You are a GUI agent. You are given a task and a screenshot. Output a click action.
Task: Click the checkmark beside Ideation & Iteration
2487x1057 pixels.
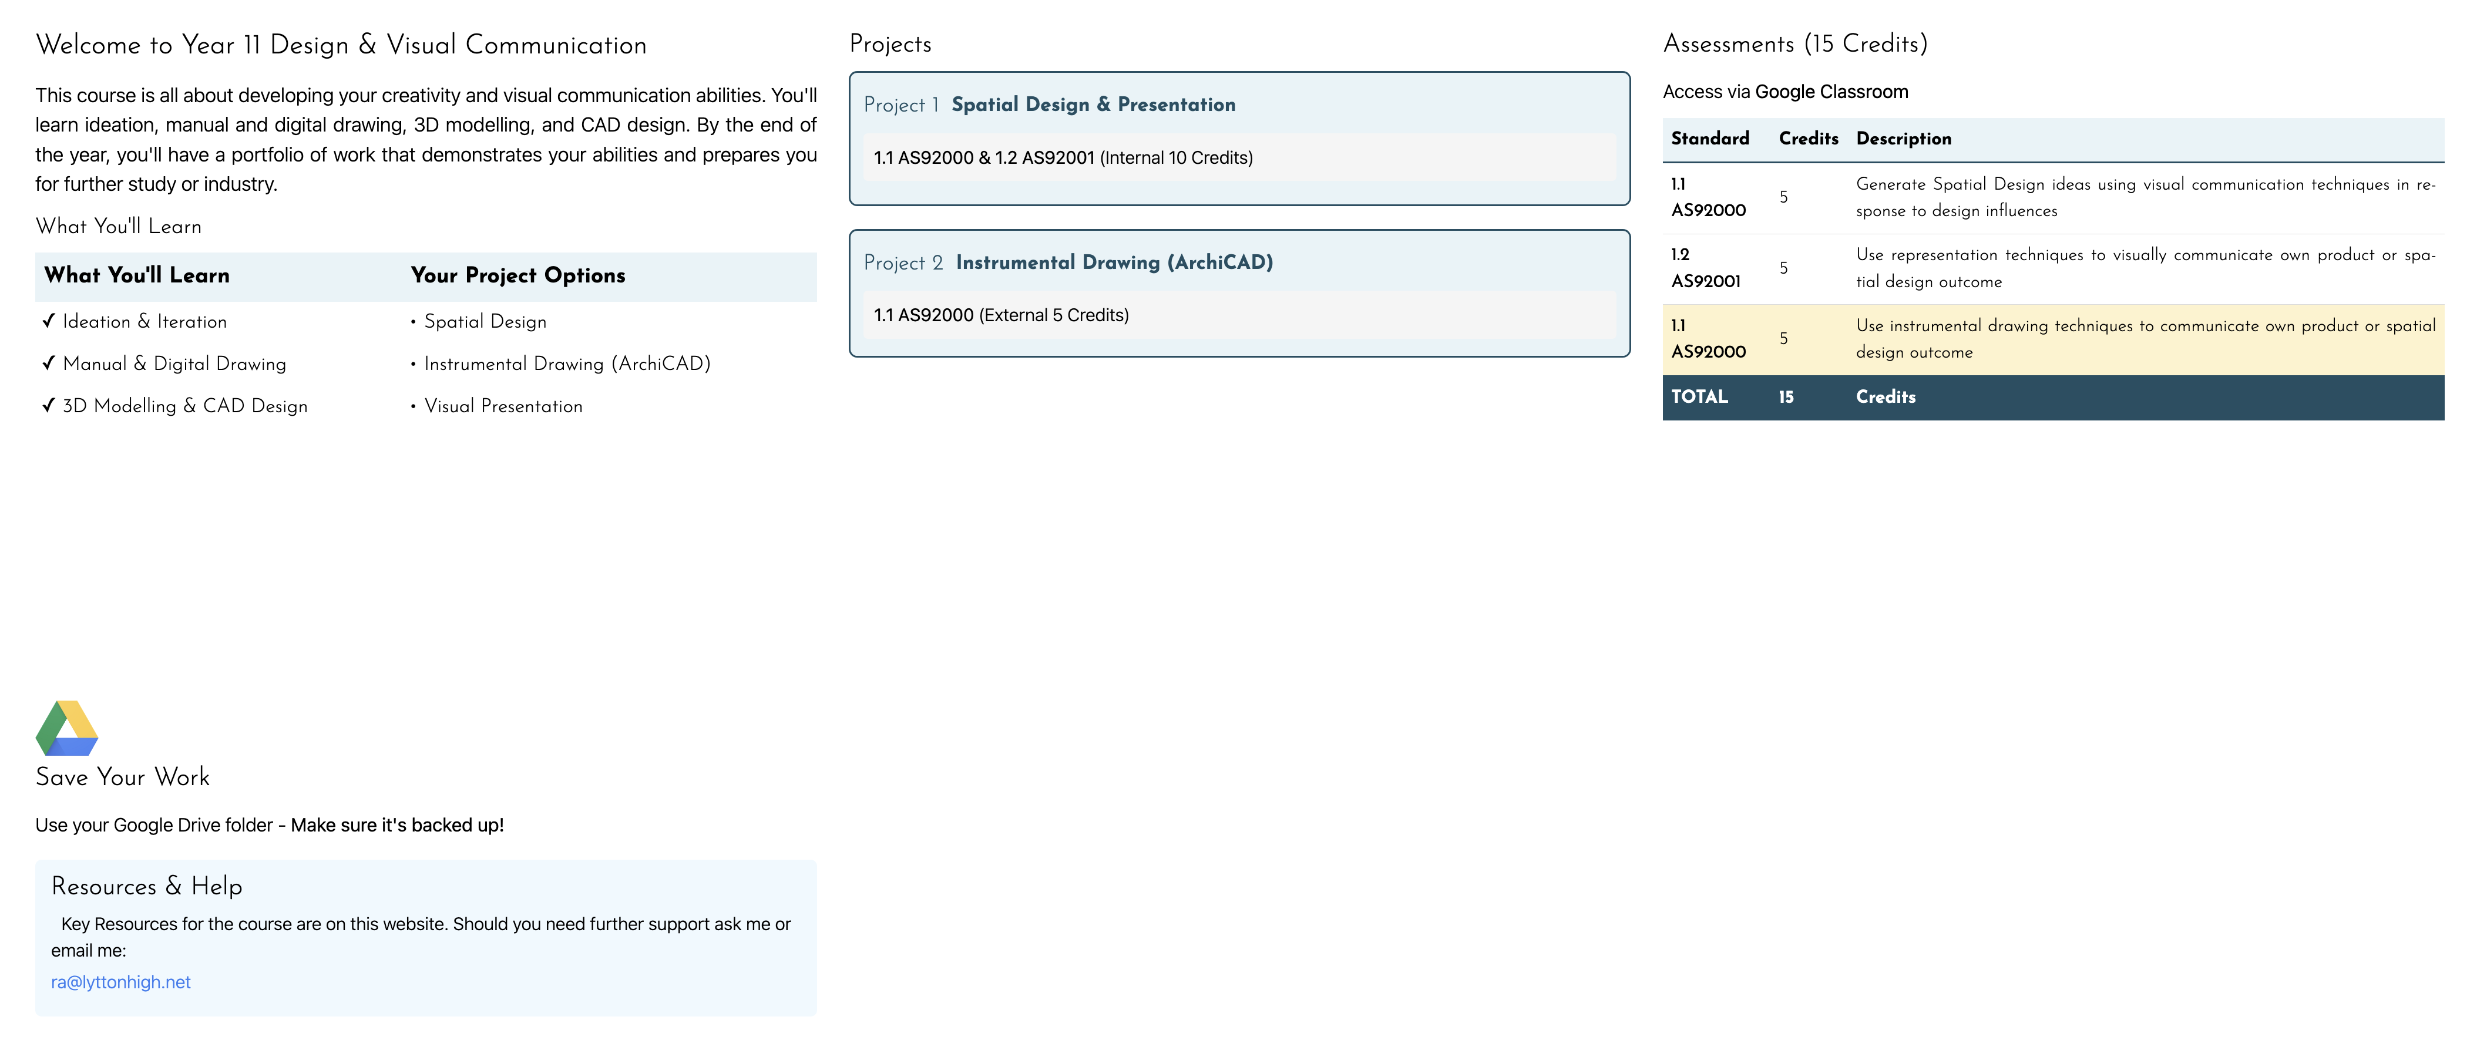[x=49, y=321]
